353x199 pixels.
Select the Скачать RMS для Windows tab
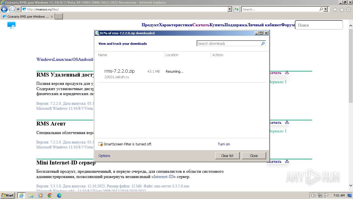28,16
